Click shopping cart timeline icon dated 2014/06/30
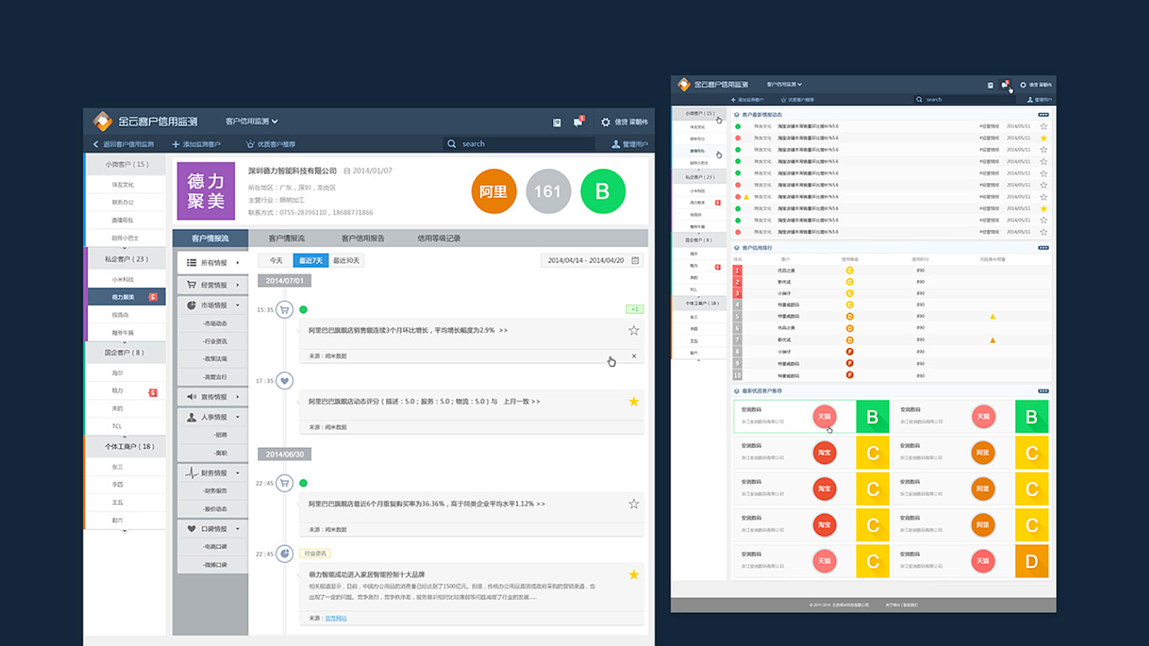The width and height of the screenshot is (1149, 646). point(285,483)
